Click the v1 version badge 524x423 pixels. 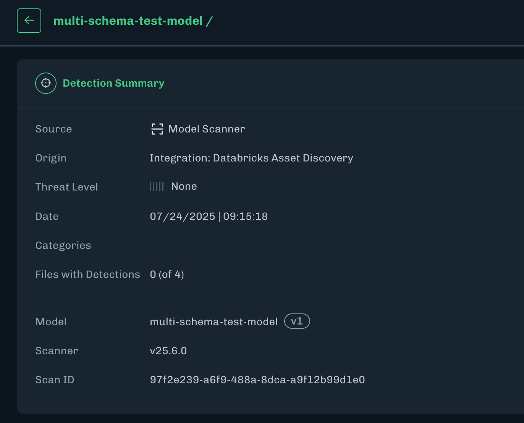pos(297,321)
